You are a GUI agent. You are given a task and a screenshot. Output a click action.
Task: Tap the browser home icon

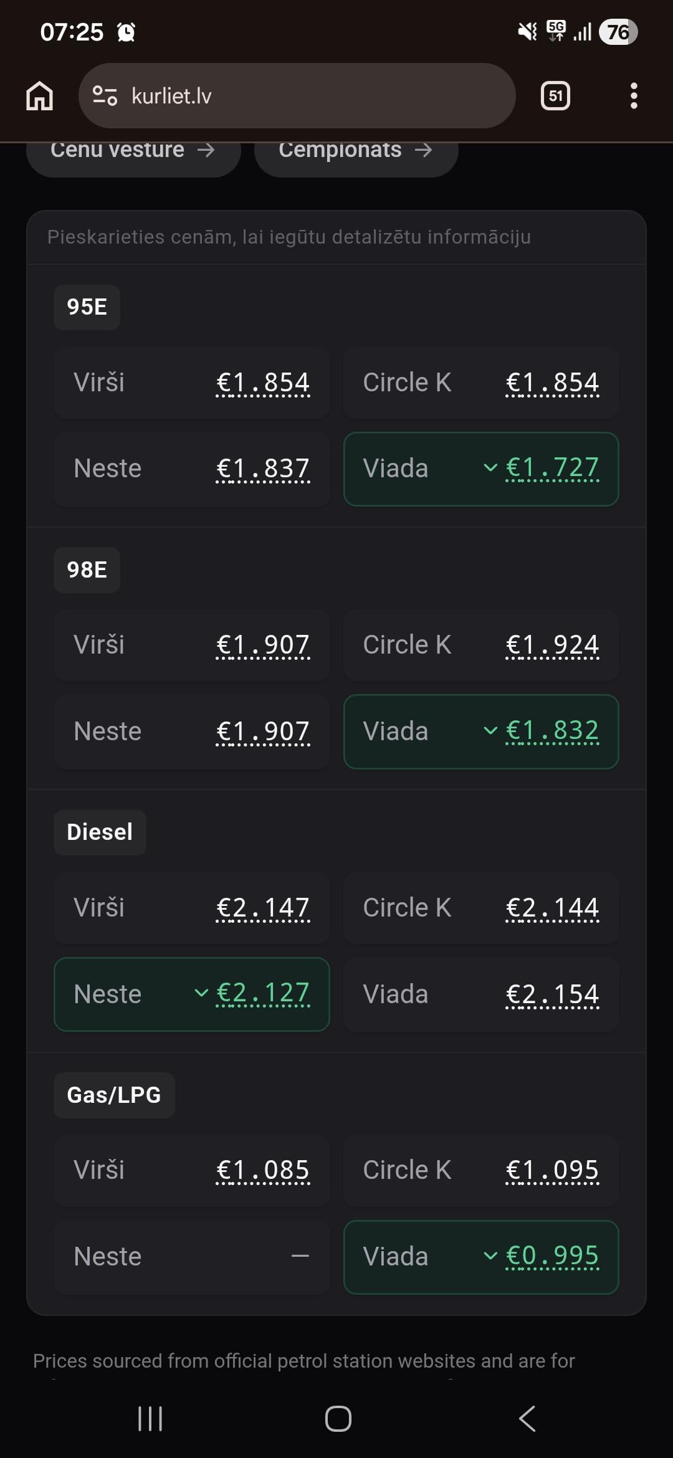point(39,96)
